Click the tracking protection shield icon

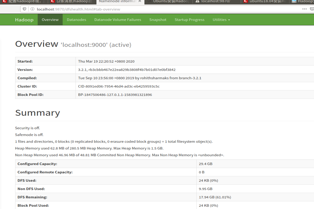25,9
